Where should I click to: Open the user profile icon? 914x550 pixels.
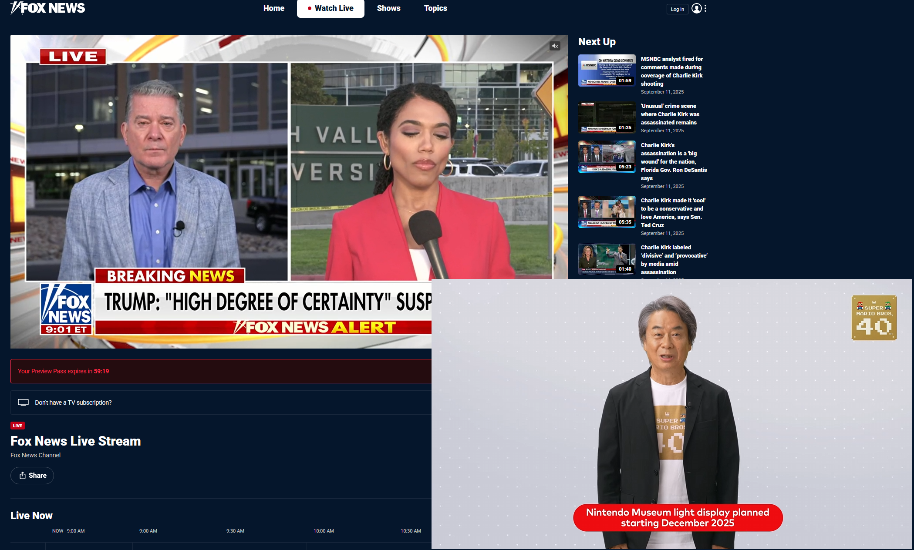tap(696, 9)
